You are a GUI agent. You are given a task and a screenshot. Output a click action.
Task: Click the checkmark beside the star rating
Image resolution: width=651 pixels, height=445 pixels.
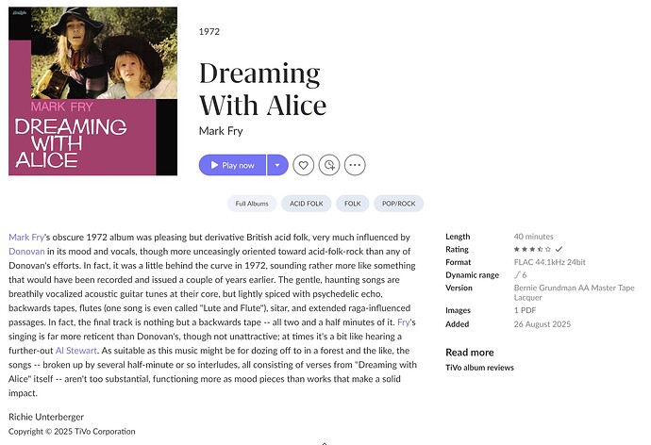click(559, 249)
